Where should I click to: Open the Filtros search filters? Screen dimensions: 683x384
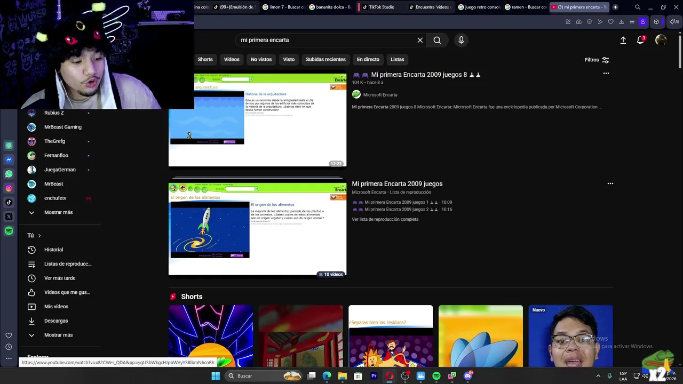[x=597, y=60]
